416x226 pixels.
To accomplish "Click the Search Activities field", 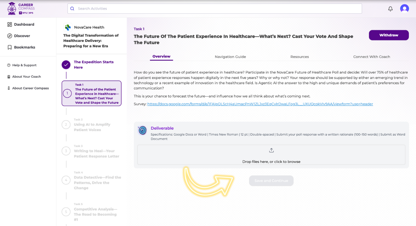I will [x=214, y=9].
